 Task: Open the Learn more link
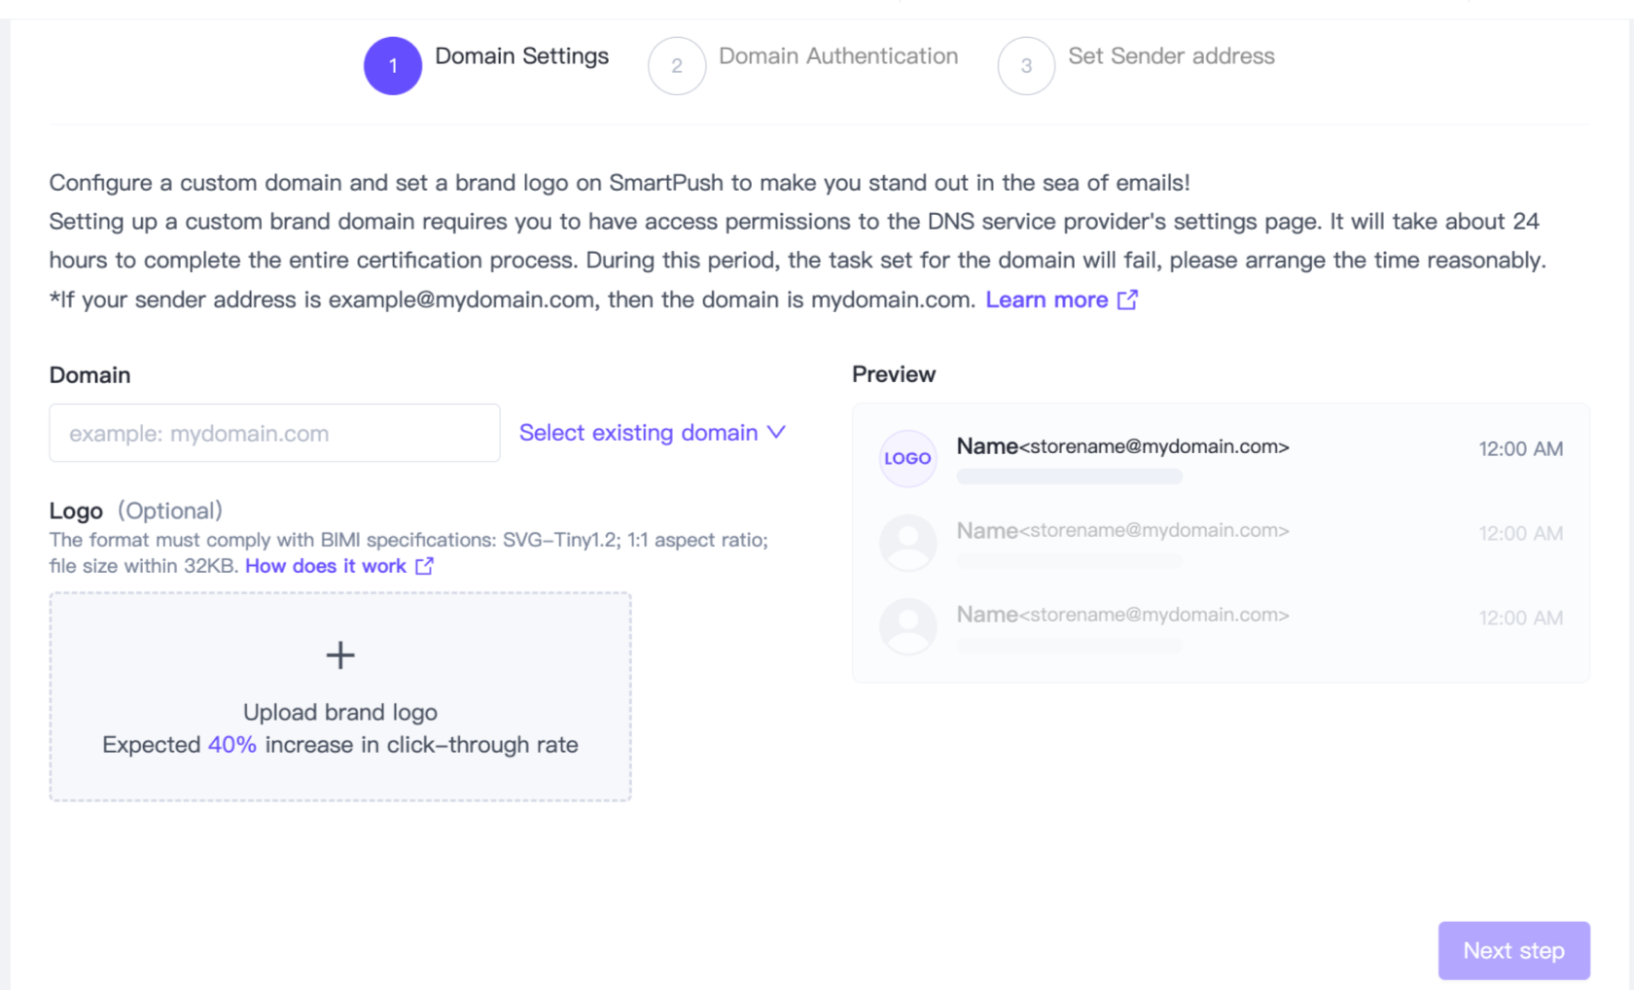[x=1047, y=300]
